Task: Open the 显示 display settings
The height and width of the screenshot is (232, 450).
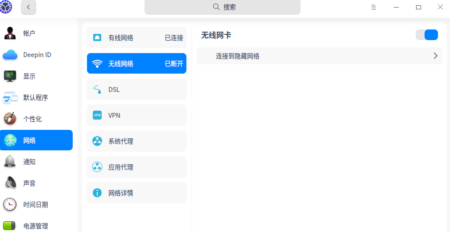Action: 36,76
